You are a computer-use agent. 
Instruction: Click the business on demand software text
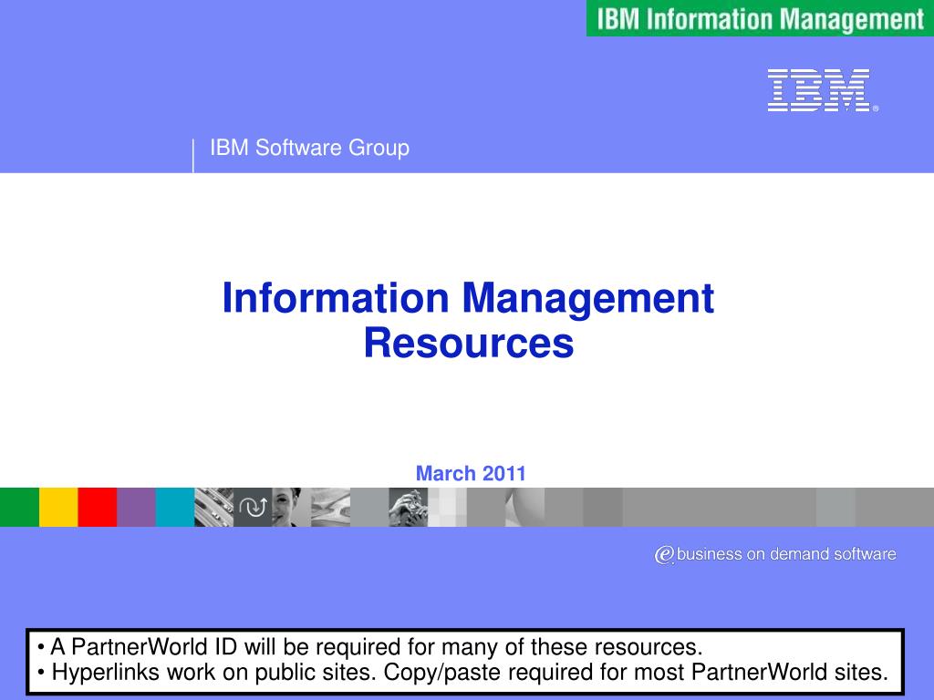click(x=786, y=554)
